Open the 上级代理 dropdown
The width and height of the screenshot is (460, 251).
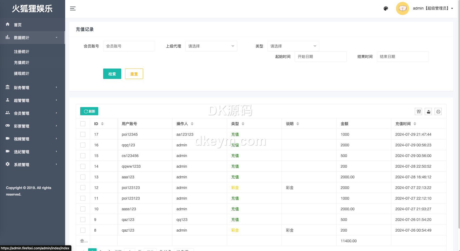pos(211,46)
